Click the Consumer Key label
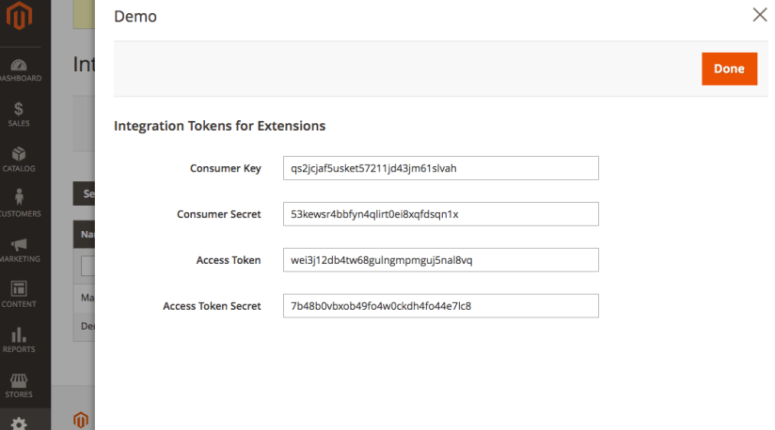 click(225, 168)
